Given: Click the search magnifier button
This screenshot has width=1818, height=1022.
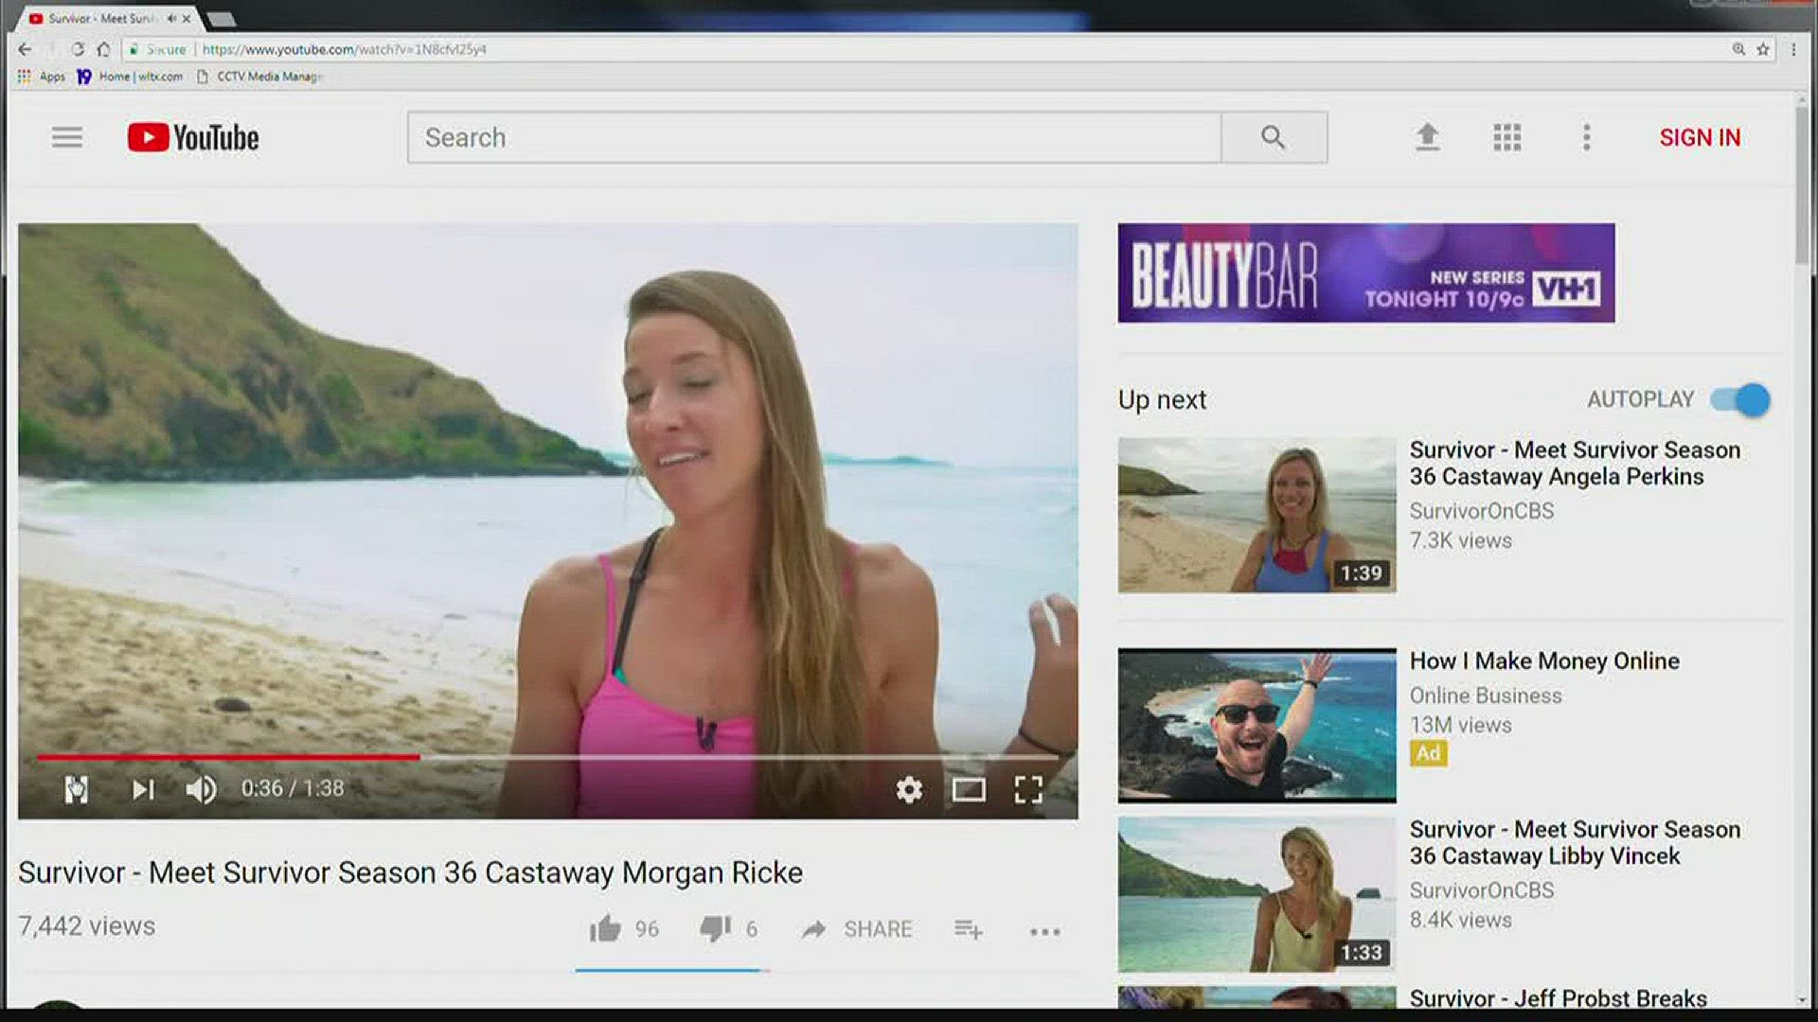Looking at the screenshot, I should click(x=1274, y=137).
